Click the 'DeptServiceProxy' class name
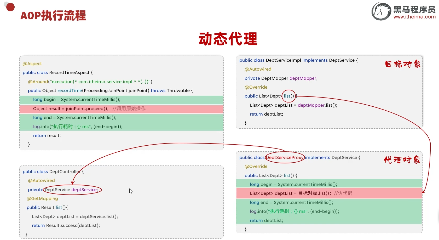The image size is (439, 240). click(285, 157)
